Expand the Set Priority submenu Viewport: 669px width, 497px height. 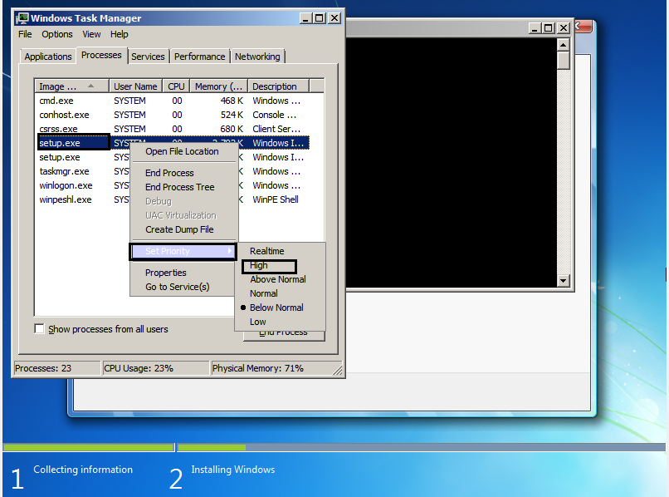pos(183,251)
